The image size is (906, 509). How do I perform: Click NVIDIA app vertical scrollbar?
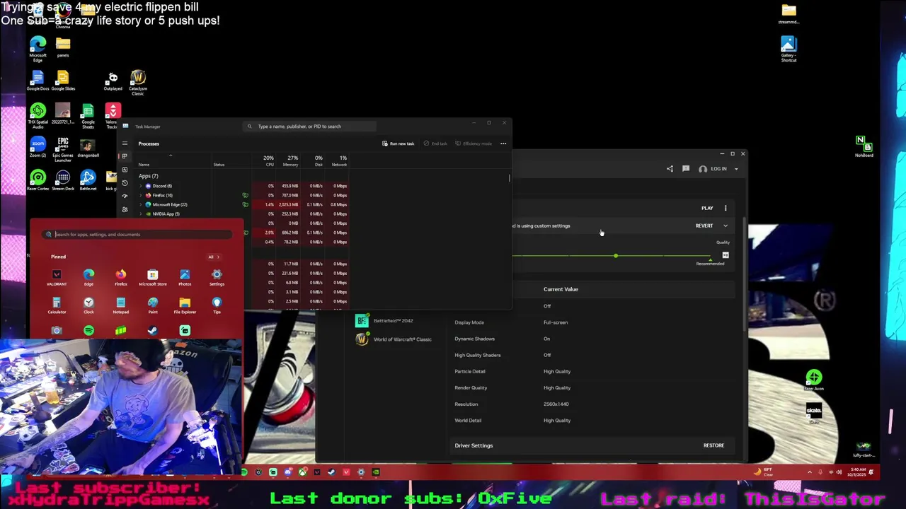click(x=745, y=276)
